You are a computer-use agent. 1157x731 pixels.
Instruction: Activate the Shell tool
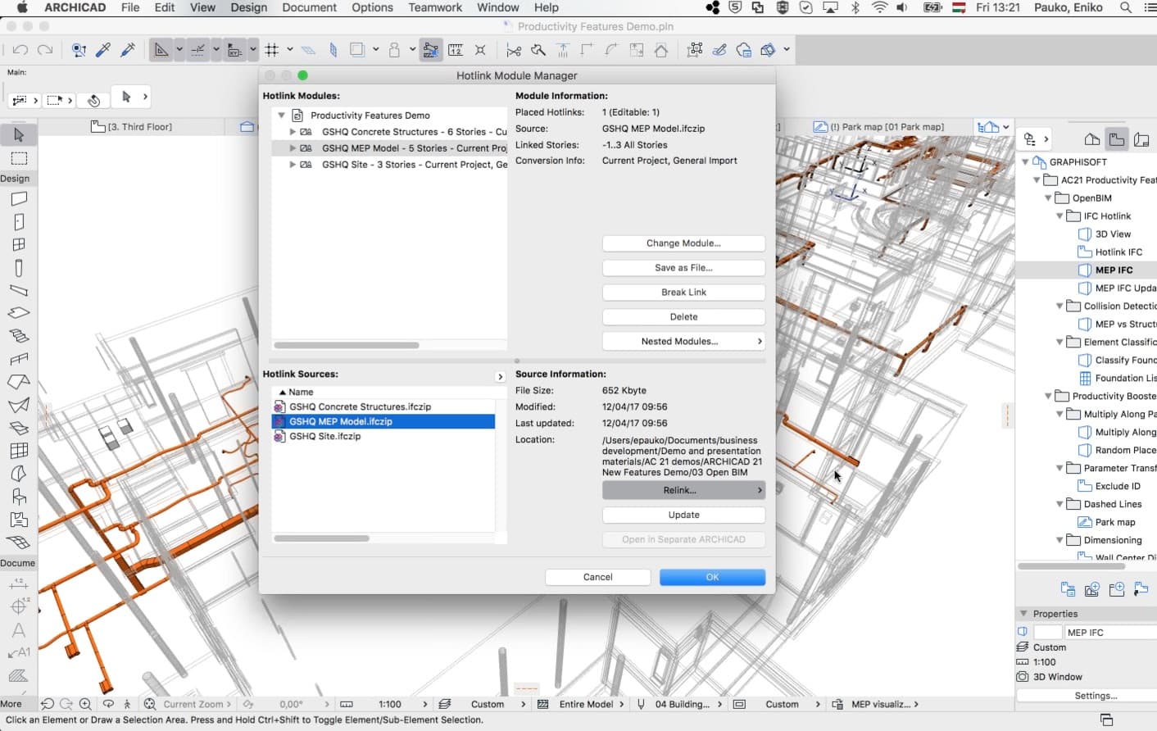(x=19, y=405)
